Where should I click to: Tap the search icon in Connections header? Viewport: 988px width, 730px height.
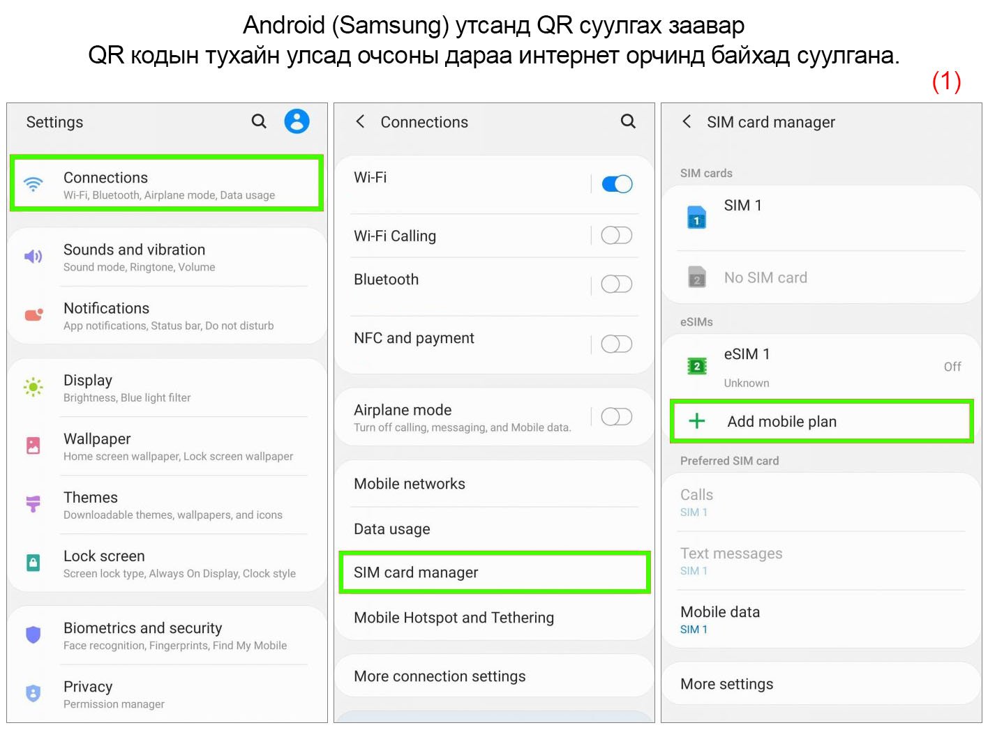[628, 121]
